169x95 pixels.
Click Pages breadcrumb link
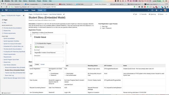point(30,14)
